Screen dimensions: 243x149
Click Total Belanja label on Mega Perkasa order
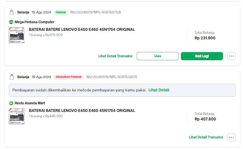pyautogui.click(x=204, y=33)
